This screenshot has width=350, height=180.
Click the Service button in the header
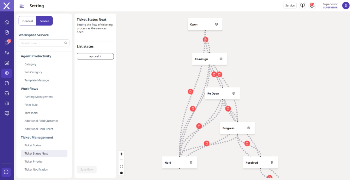tap(290, 5)
